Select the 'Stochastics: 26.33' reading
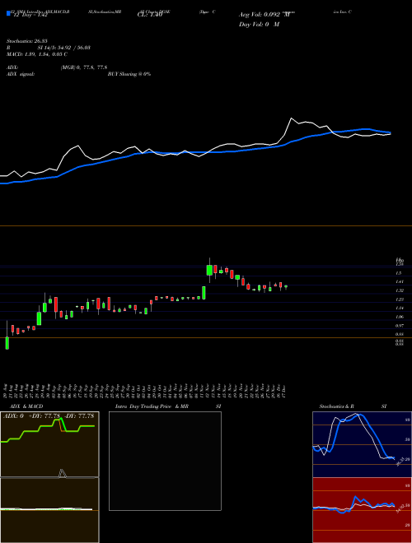Viewport: 412px width, 543px height. [x=26, y=41]
